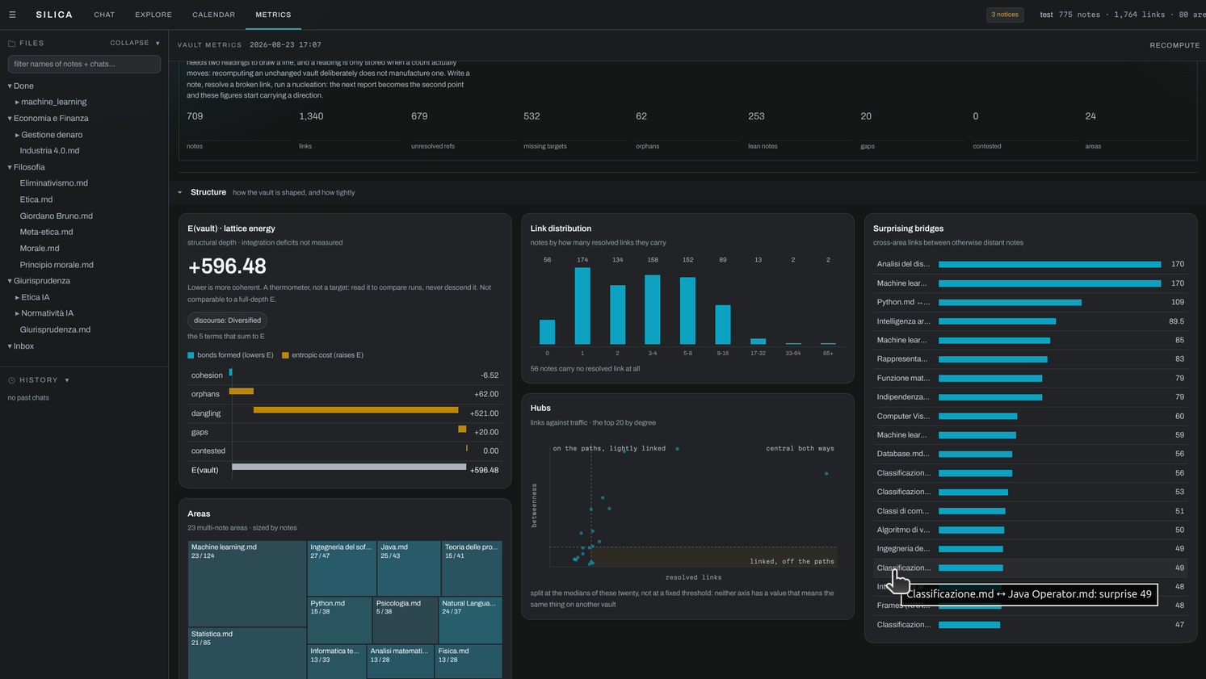Open Giurisprudenza.md file

pos(55,329)
